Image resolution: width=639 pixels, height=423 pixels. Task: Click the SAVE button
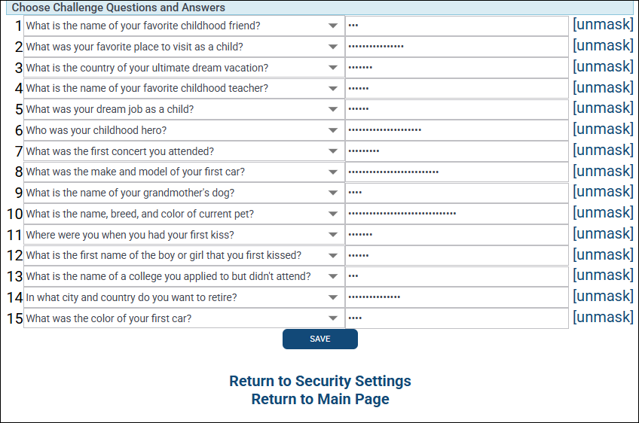click(319, 339)
